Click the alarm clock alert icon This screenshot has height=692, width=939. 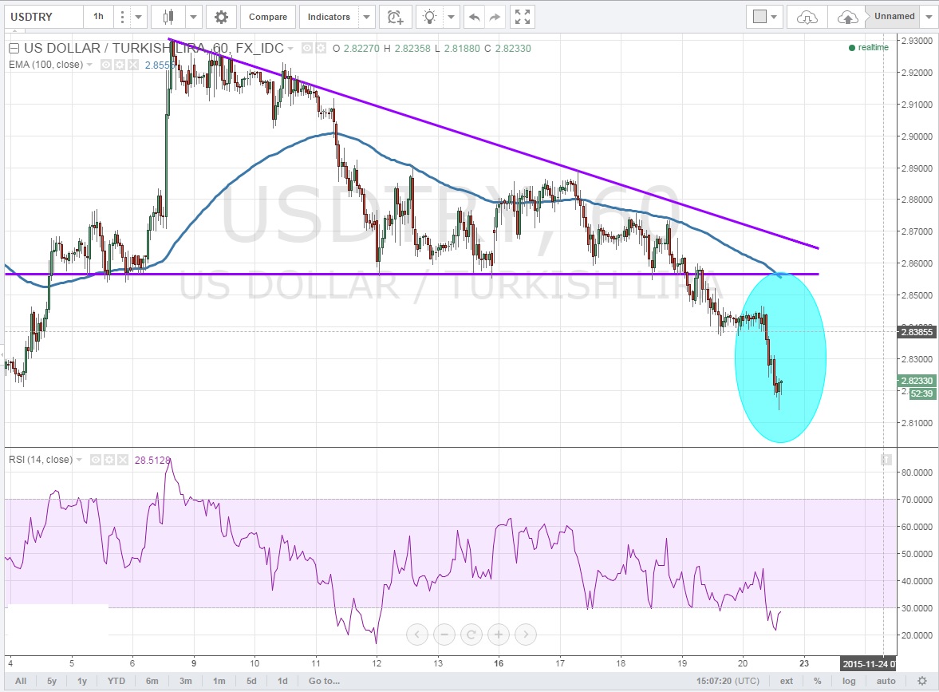[394, 16]
